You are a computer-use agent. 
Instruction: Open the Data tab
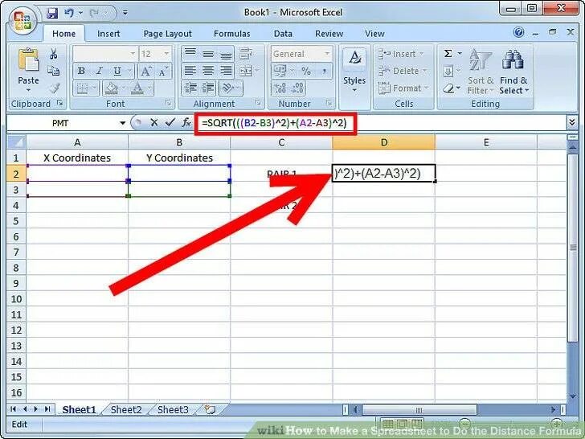tap(283, 34)
